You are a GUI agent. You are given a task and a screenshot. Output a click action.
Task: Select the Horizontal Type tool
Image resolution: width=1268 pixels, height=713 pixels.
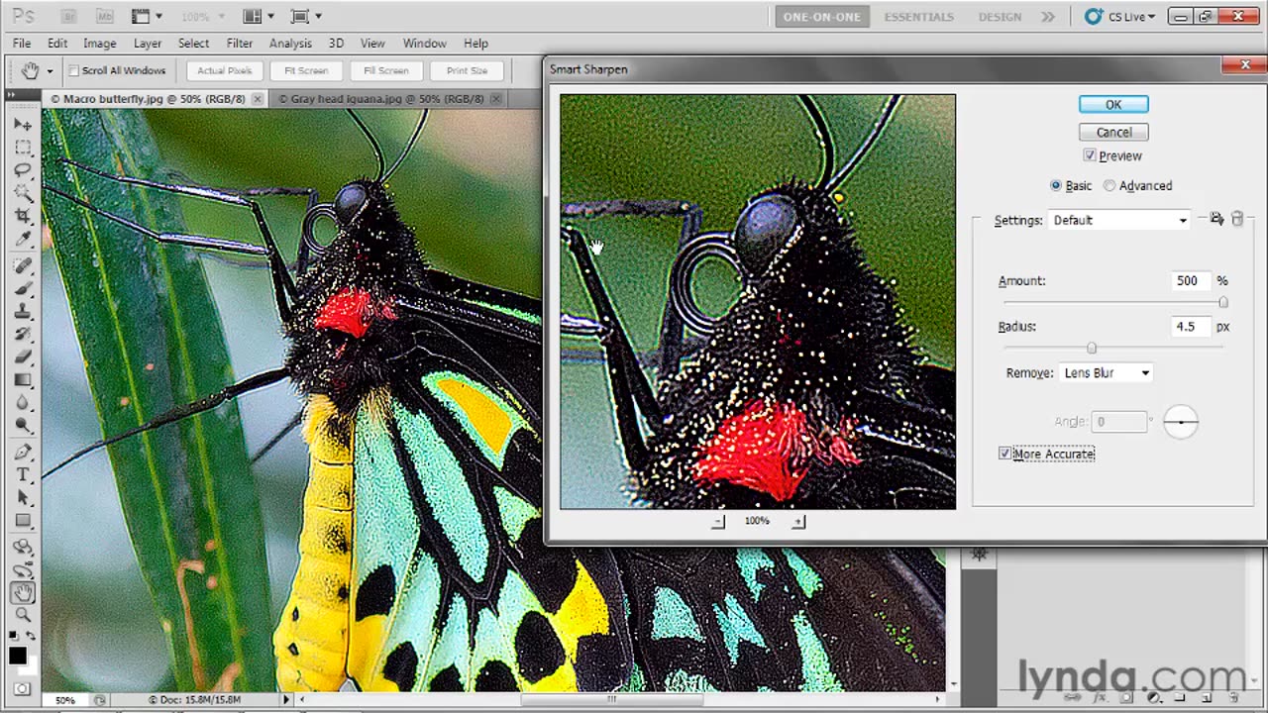coord(23,475)
